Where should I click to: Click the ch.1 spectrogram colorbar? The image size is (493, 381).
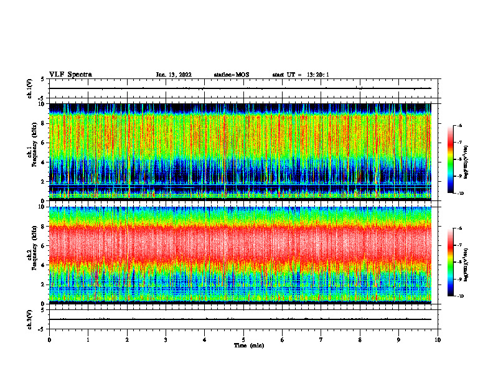[x=450, y=159]
